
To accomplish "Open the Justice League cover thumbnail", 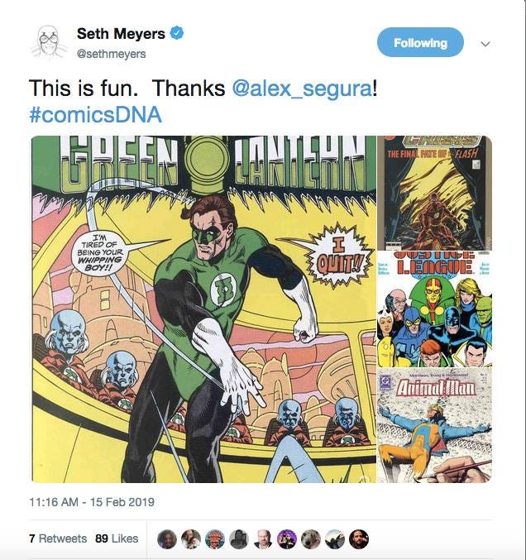I will tap(434, 309).
